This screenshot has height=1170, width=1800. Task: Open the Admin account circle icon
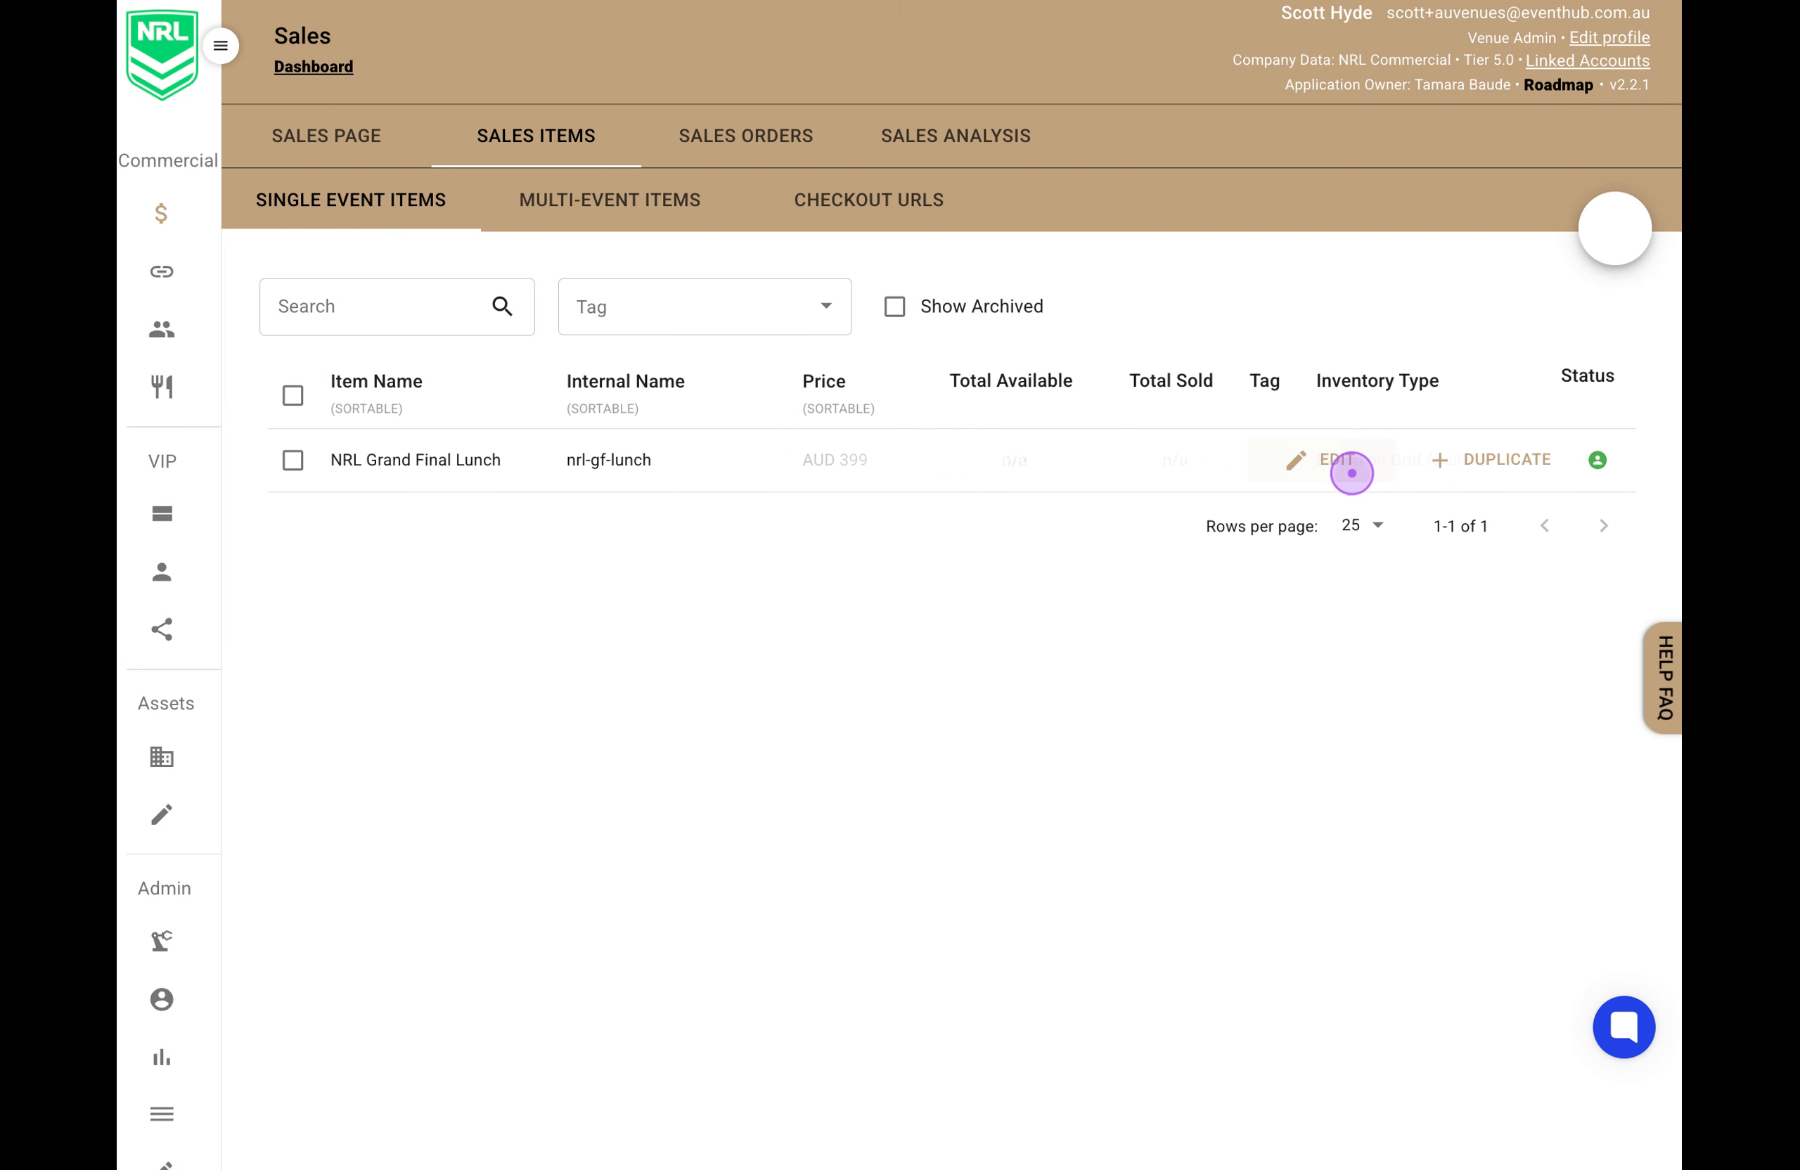[x=162, y=999]
